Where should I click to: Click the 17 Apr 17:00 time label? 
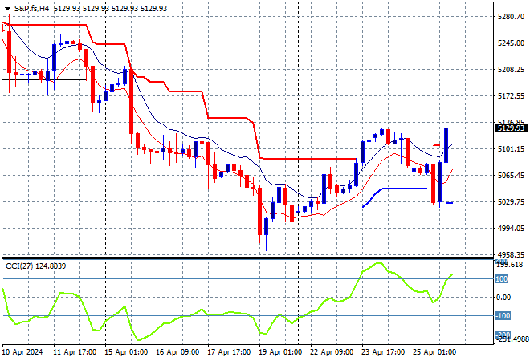coord(229,352)
